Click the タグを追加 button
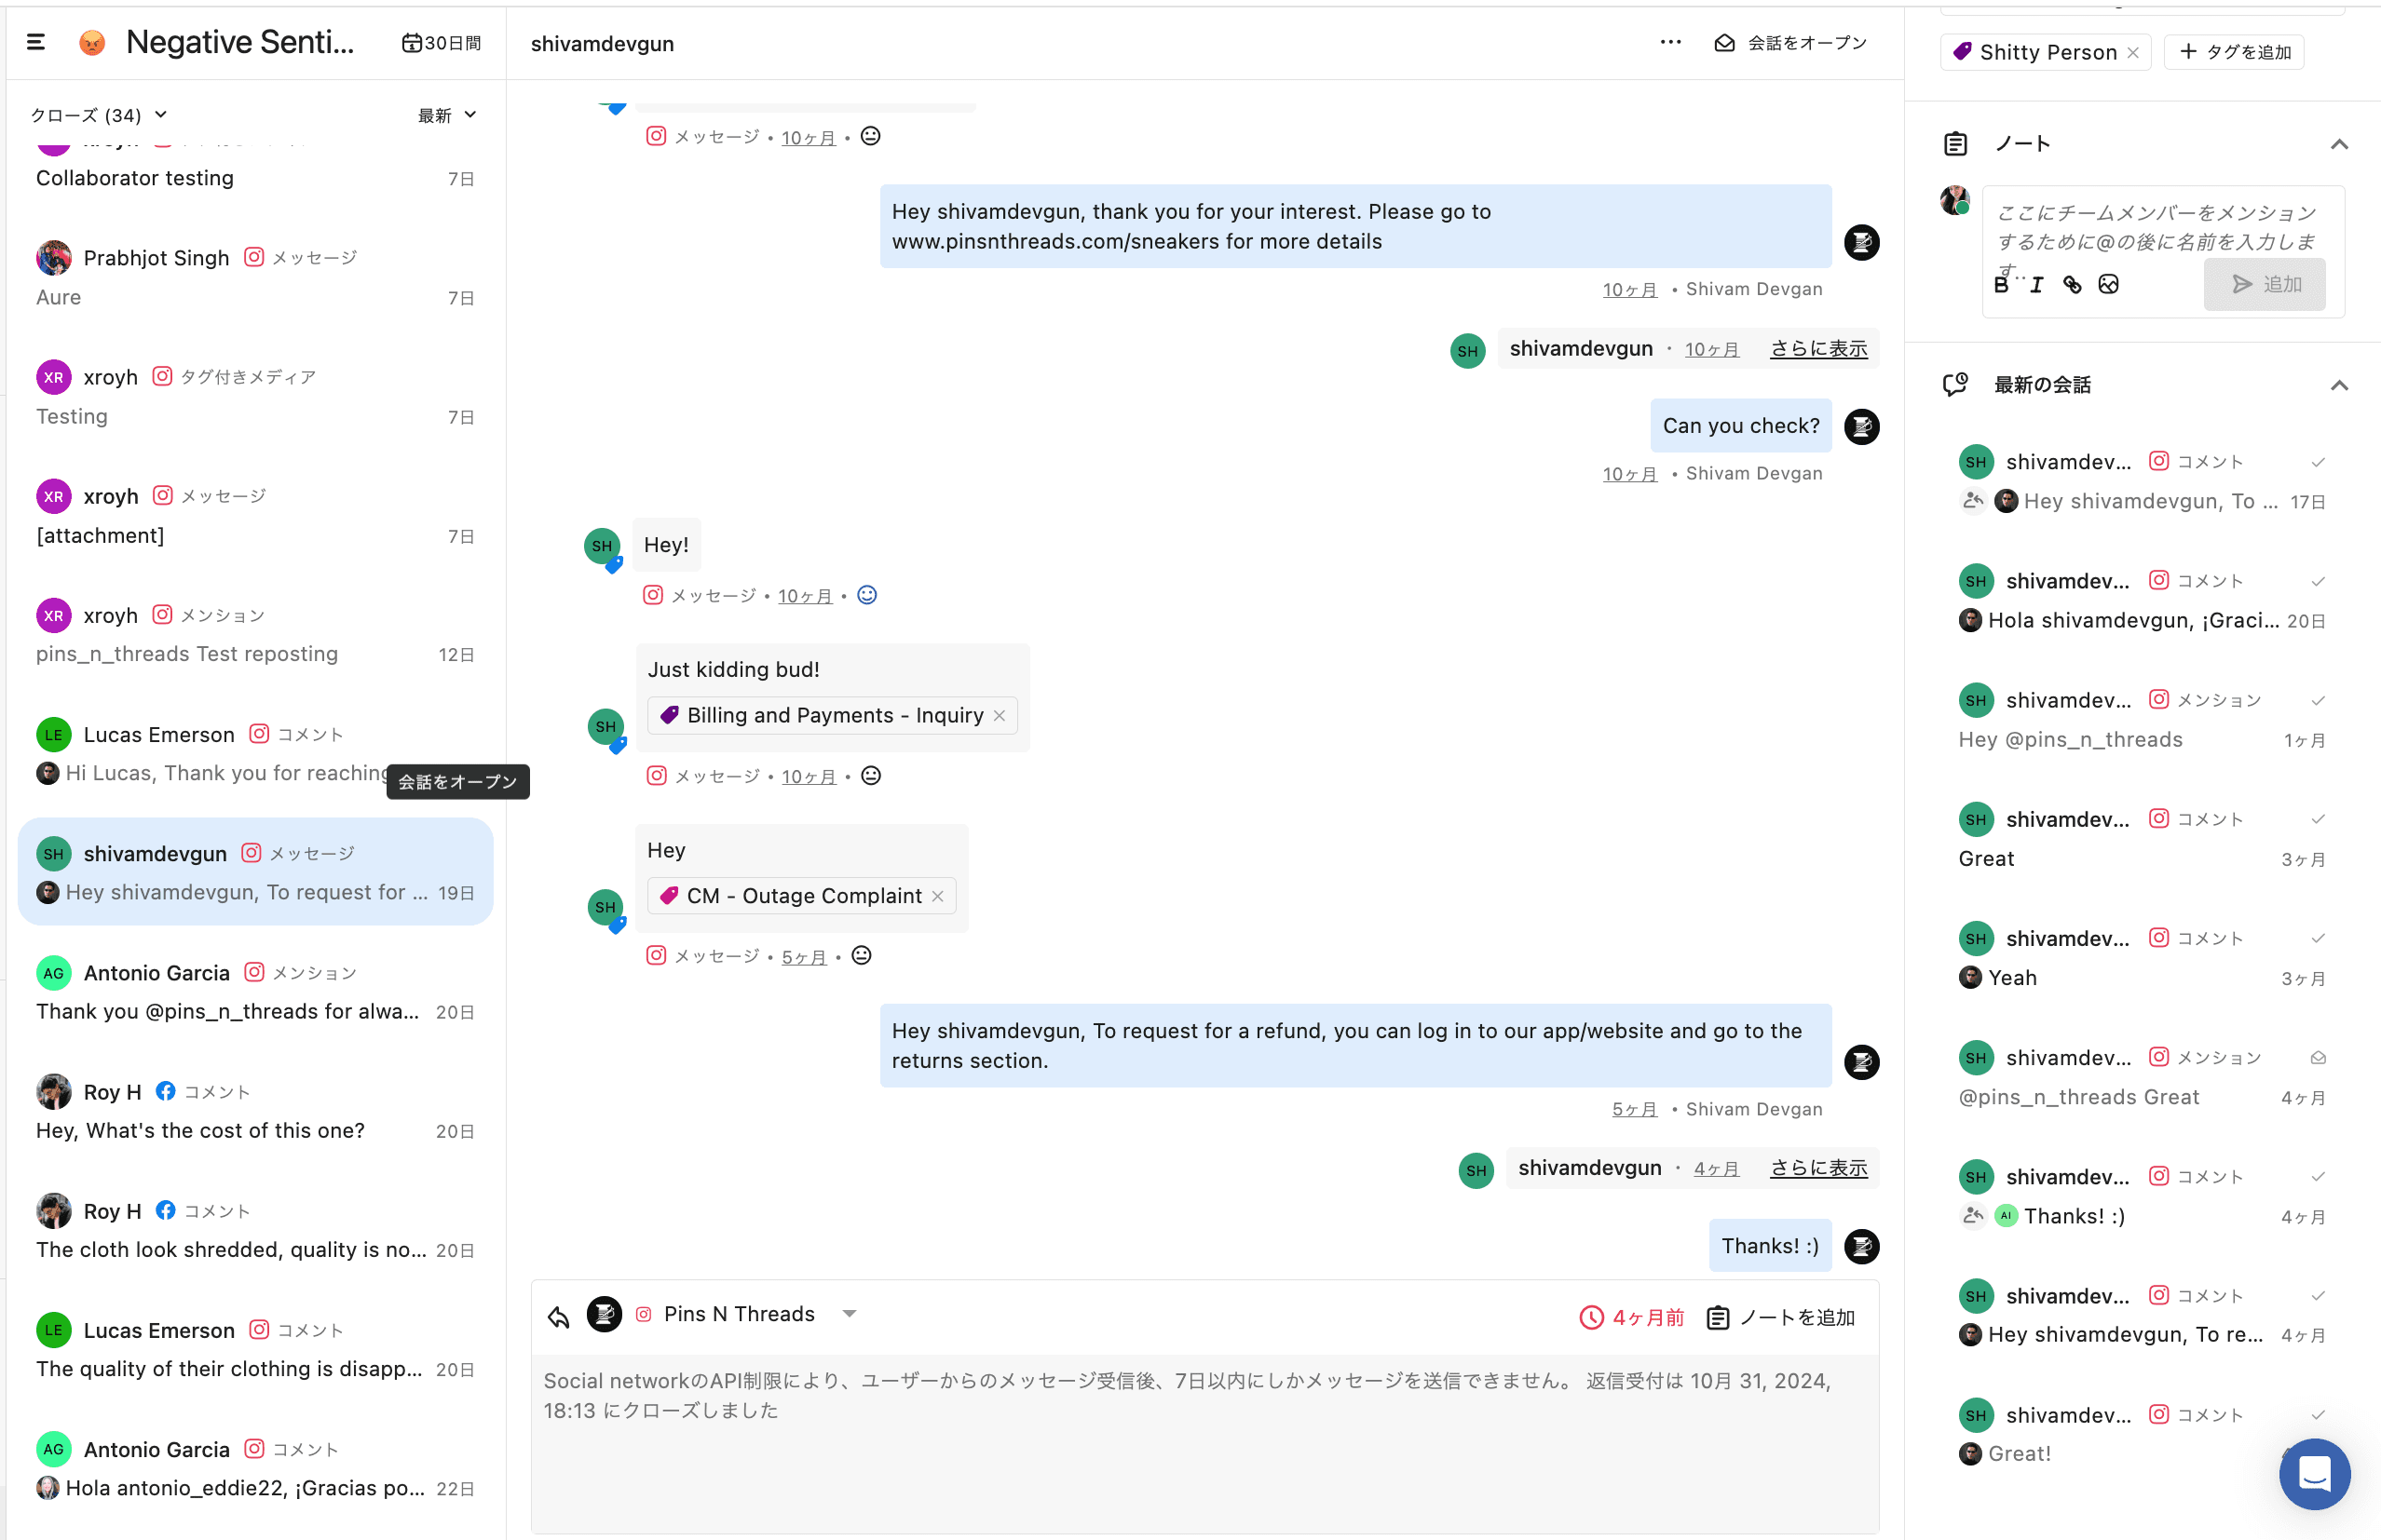Viewport: 2381px width, 1540px height. [x=2234, y=52]
